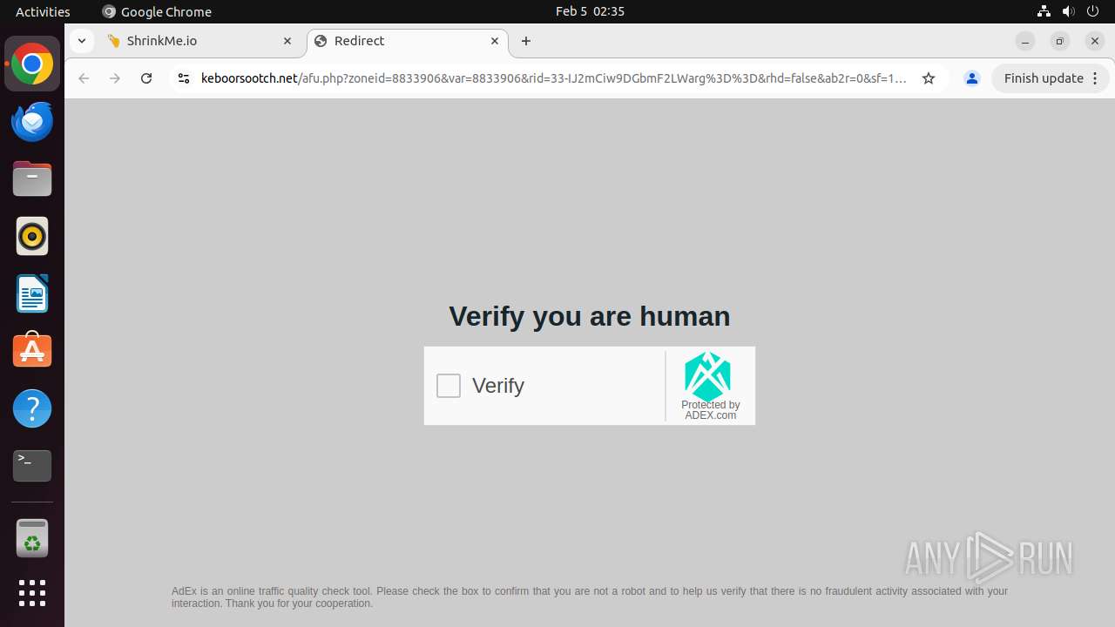Screen dimensions: 1115x627
Task: Launch Google Chrome from the dock
Action: pos(32,64)
